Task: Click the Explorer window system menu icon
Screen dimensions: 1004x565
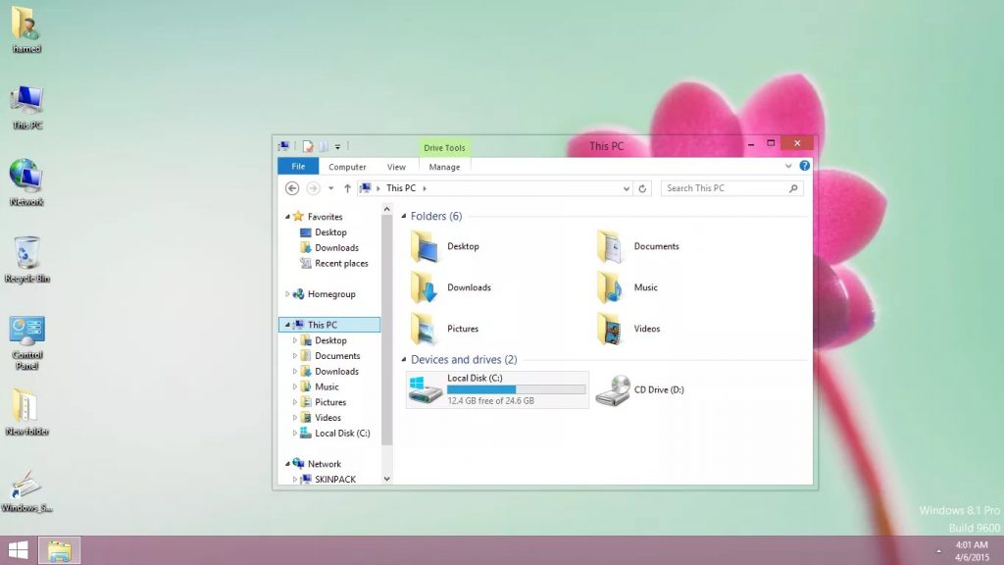Action: [x=283, y=147]
